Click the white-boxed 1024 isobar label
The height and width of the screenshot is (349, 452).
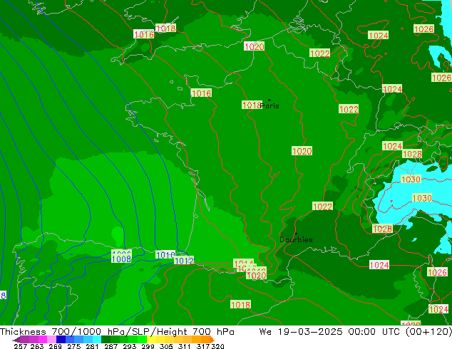[x=379, y=265]
